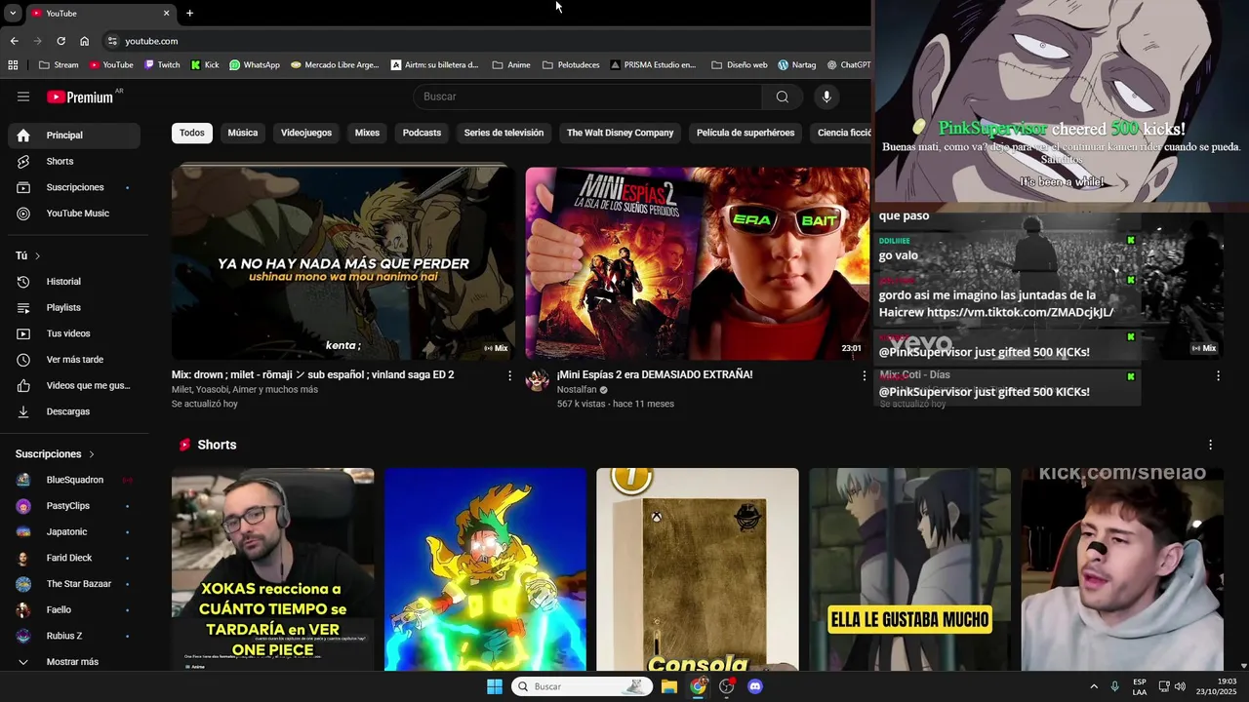Screen dimensions: 1249x702
Task: Open The Star Bazaar subscription channel
Action: pos(74,584)
